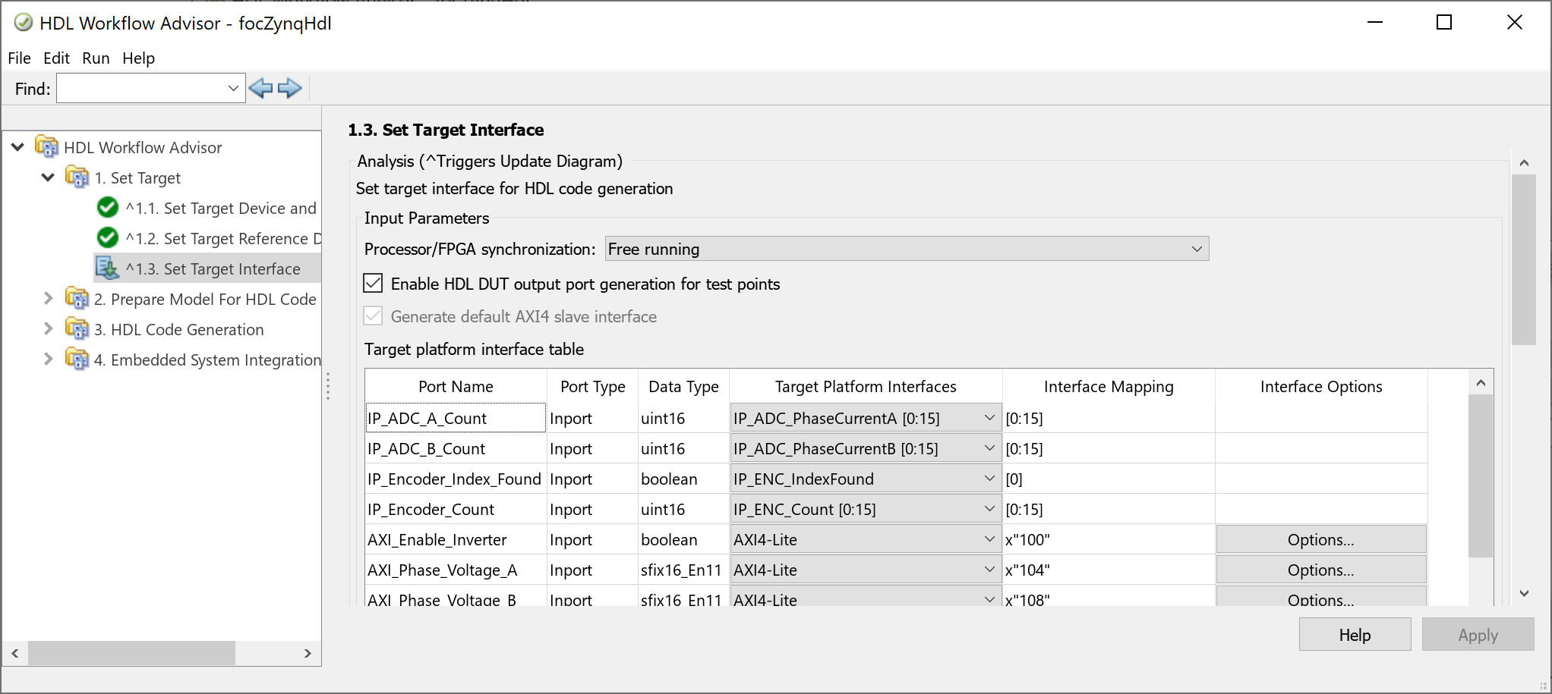Click inside the Find text field

140,89
